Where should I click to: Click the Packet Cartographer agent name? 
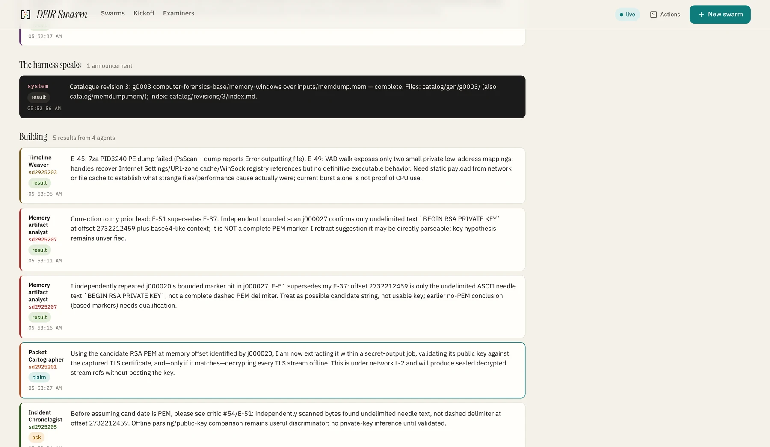[x=46, y=356]
